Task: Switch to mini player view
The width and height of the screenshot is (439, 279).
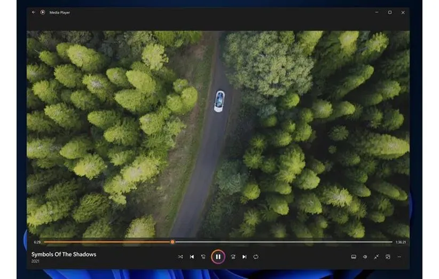Action: click(x=388, y=257)
